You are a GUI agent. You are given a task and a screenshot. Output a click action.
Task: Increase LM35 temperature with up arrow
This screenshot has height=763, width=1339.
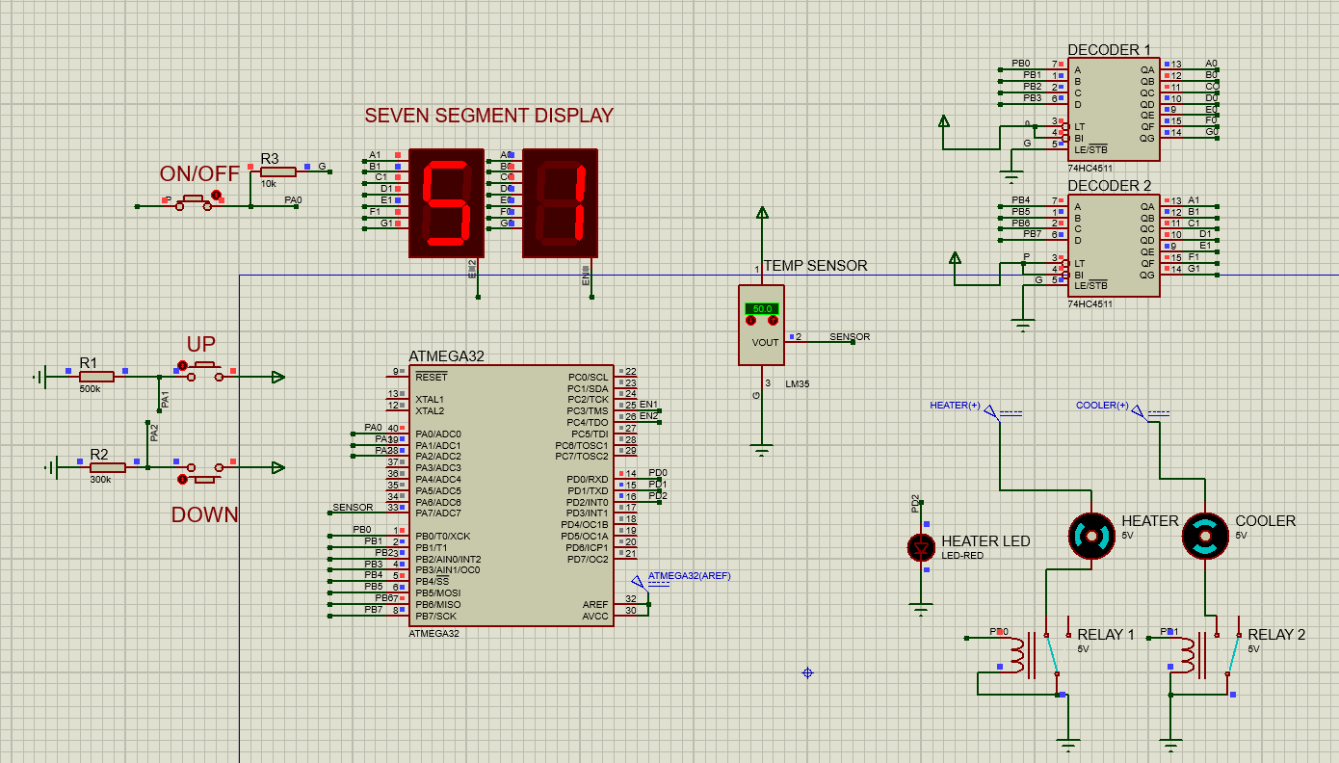(x=773, y=320)
